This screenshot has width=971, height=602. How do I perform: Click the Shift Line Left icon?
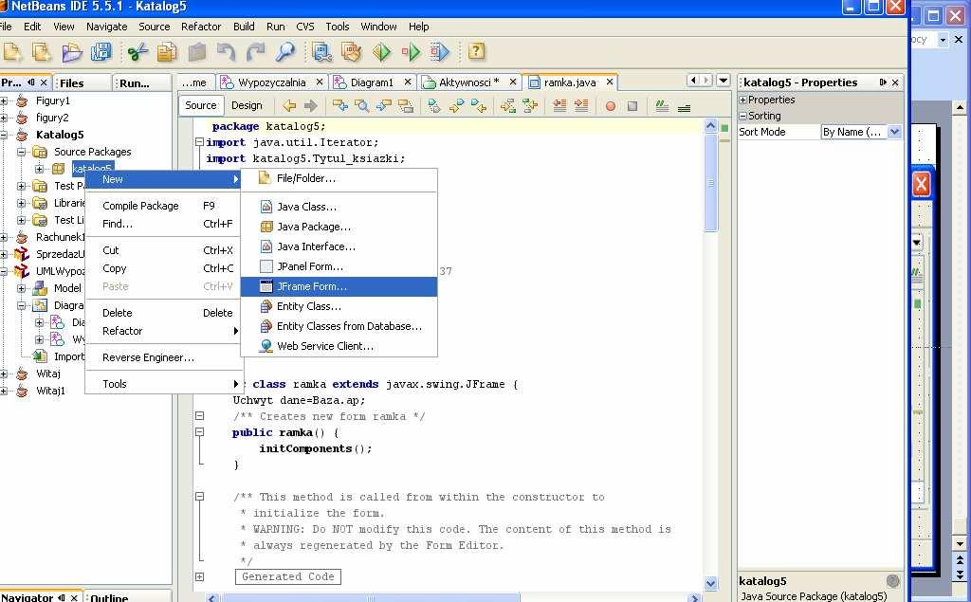(x=559, y=106)
